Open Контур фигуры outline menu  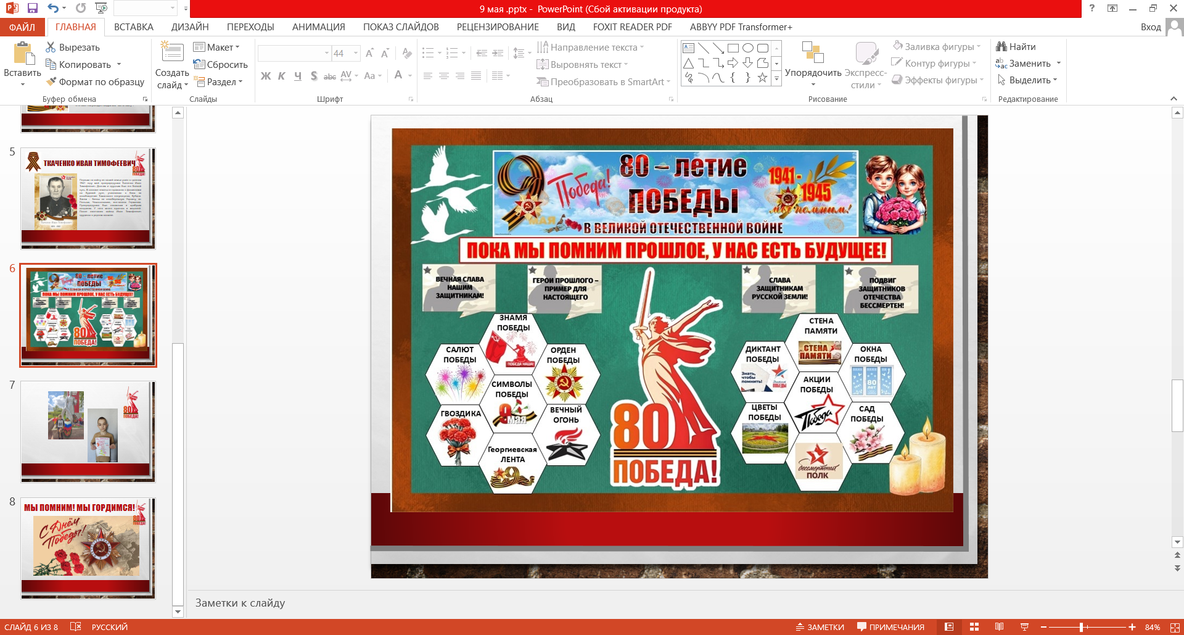934,63
